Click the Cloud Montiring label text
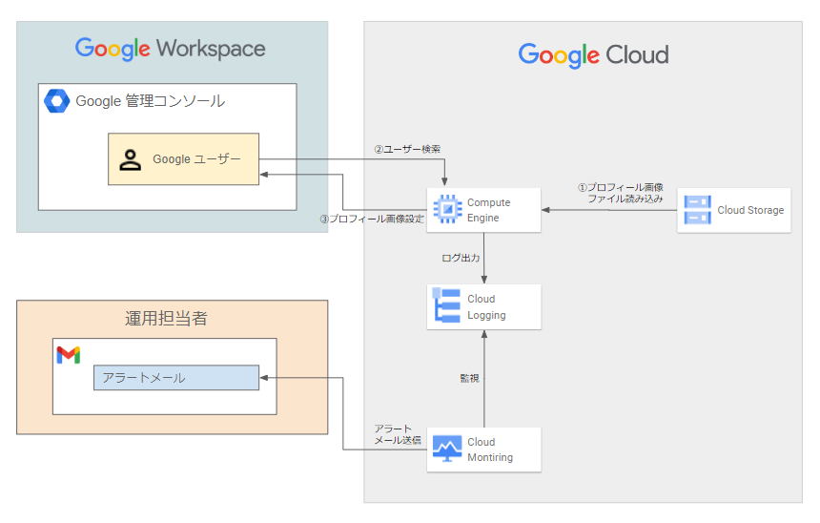Screen dimensions: 820x523 (x=490, y=450)
